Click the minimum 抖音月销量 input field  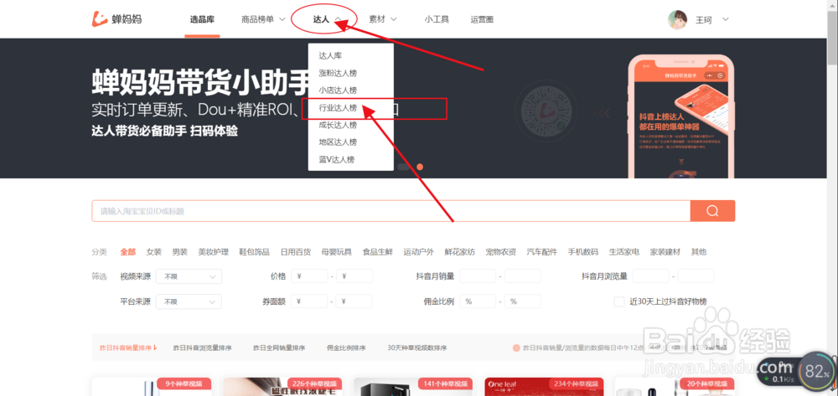pyautogui.click(x=478, y=276)
